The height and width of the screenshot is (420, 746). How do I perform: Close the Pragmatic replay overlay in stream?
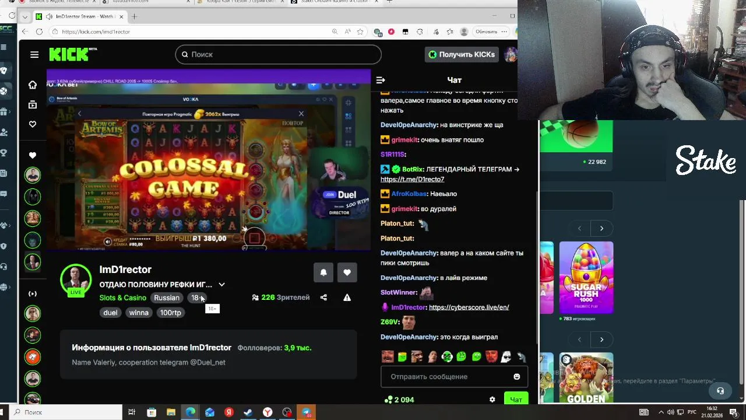(x=301, y=114)
